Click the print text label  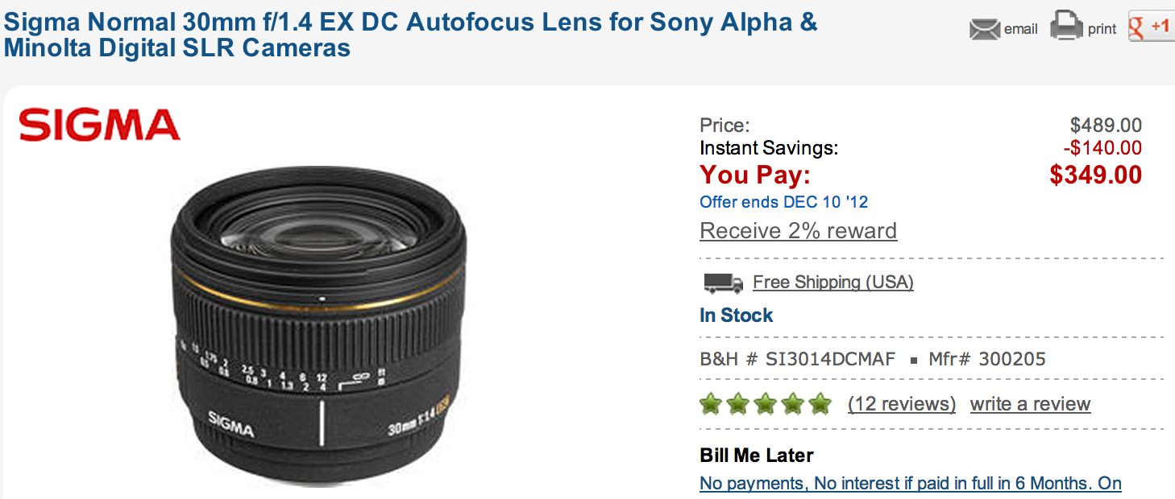pyautogui.click(x=1102, y=30)
